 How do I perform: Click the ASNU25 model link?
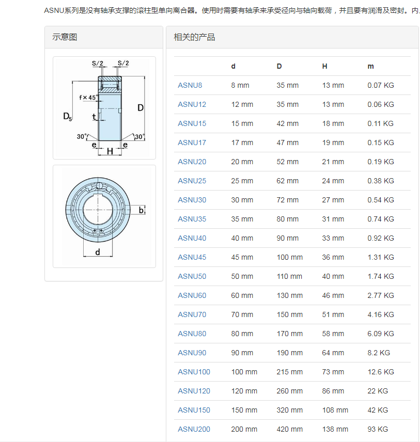coord(192,181)
